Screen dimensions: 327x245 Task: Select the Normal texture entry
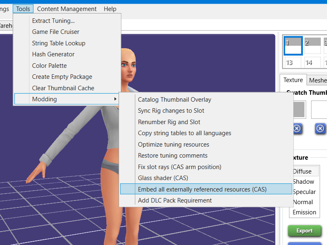point(305,202)
